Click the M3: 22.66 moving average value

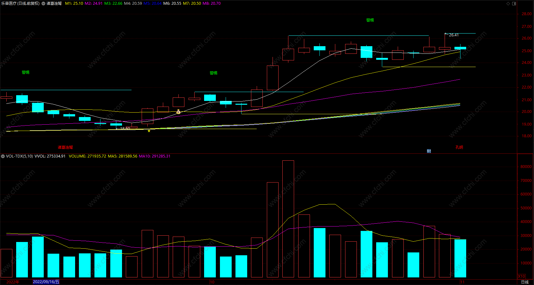click(113, 3)
